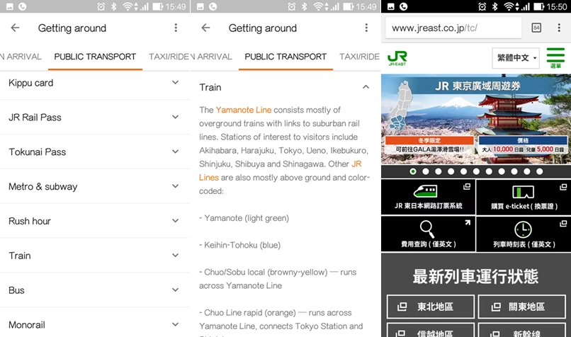The width and height of the screenshot is (571, 337).
Task: Open the 新幹線 train status button
Action: [x=522, y=330]
